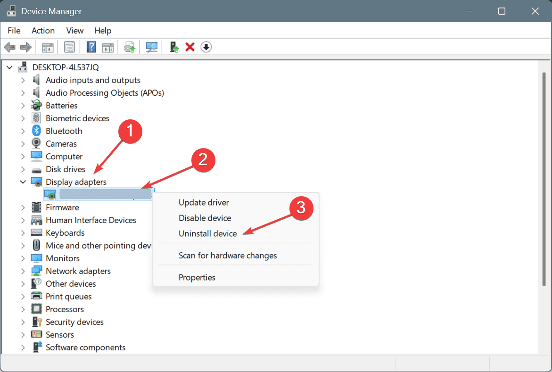Expand the Monitors chevron

click(x=23, y=258)
